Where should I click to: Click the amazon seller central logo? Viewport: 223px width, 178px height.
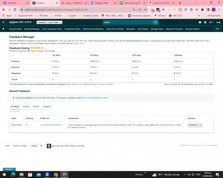(20, 22)
